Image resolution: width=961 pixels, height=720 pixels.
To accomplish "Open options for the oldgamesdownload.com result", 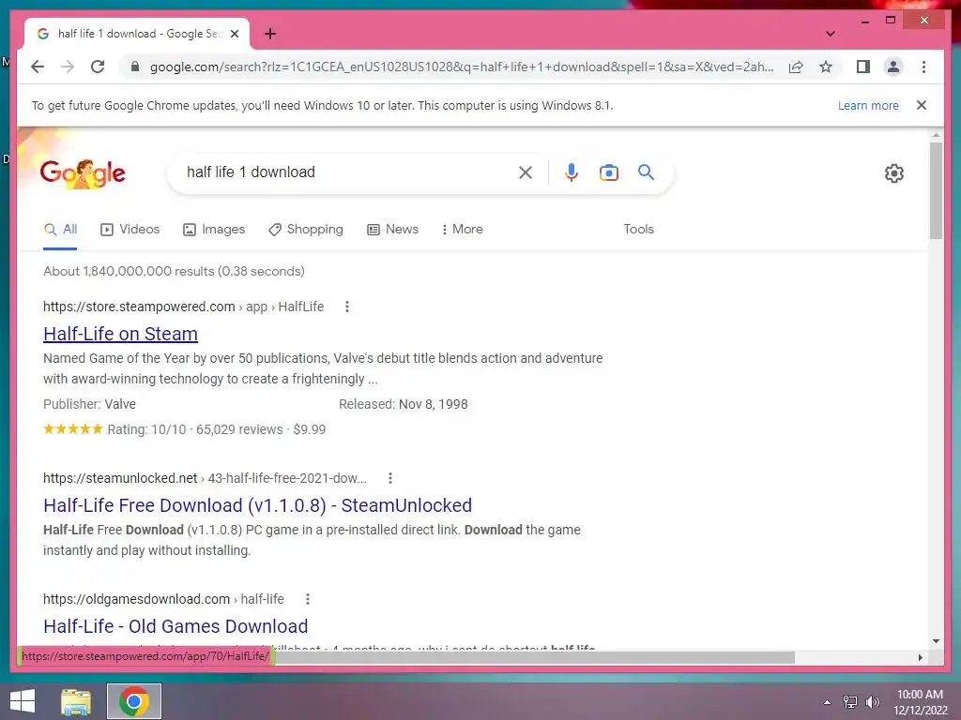I will (308, 599).
